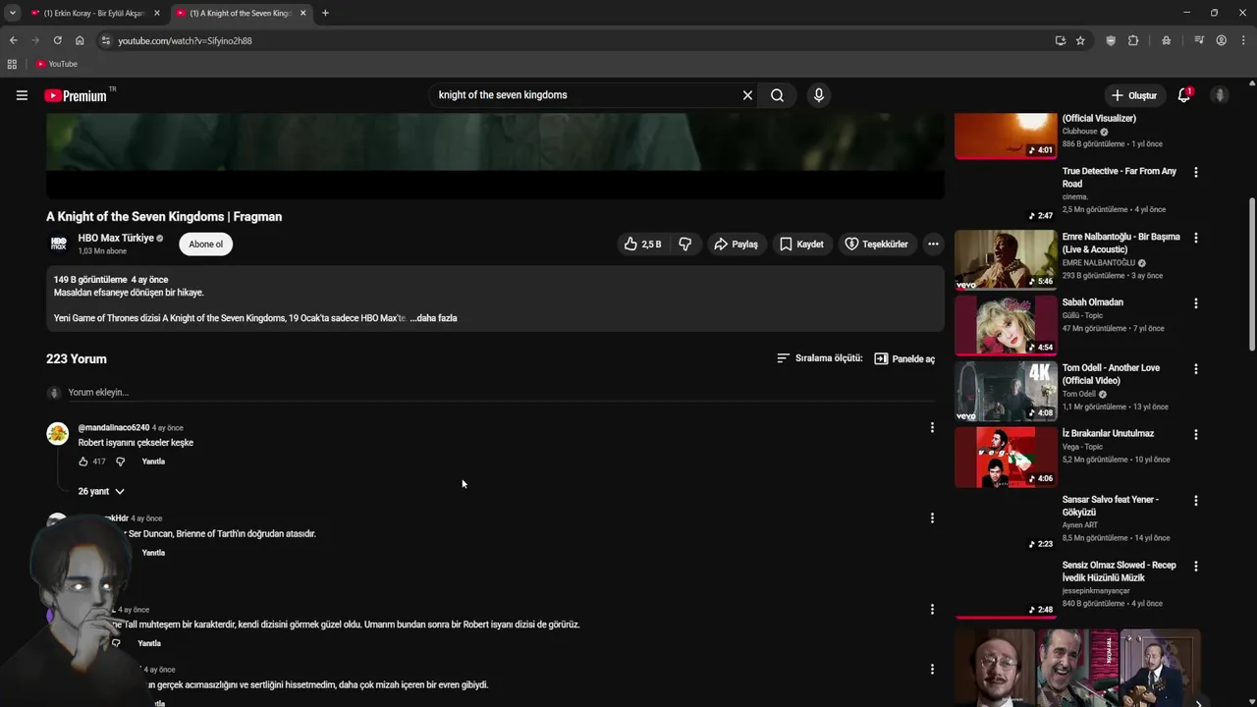Dislike the video with thumbs-down button
Image resolution: width=1257 pixels, height=707 pixels.
tap(685, 244)
